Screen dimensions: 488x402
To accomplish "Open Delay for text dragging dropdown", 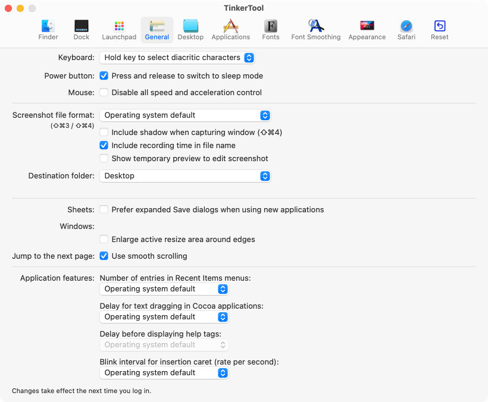I will [164, 317].
